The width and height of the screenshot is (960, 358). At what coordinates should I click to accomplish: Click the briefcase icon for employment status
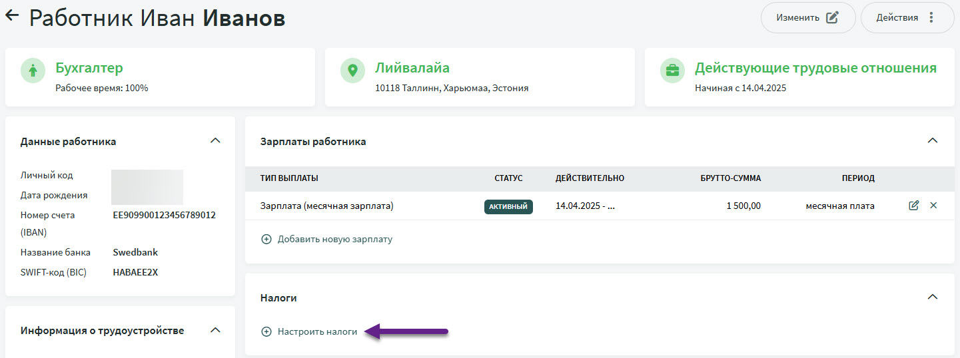coord(672,71)
